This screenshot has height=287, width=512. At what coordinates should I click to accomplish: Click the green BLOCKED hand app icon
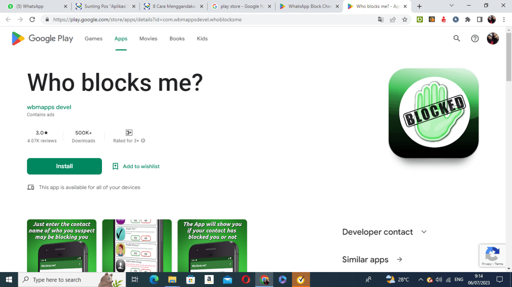point(433,113)
